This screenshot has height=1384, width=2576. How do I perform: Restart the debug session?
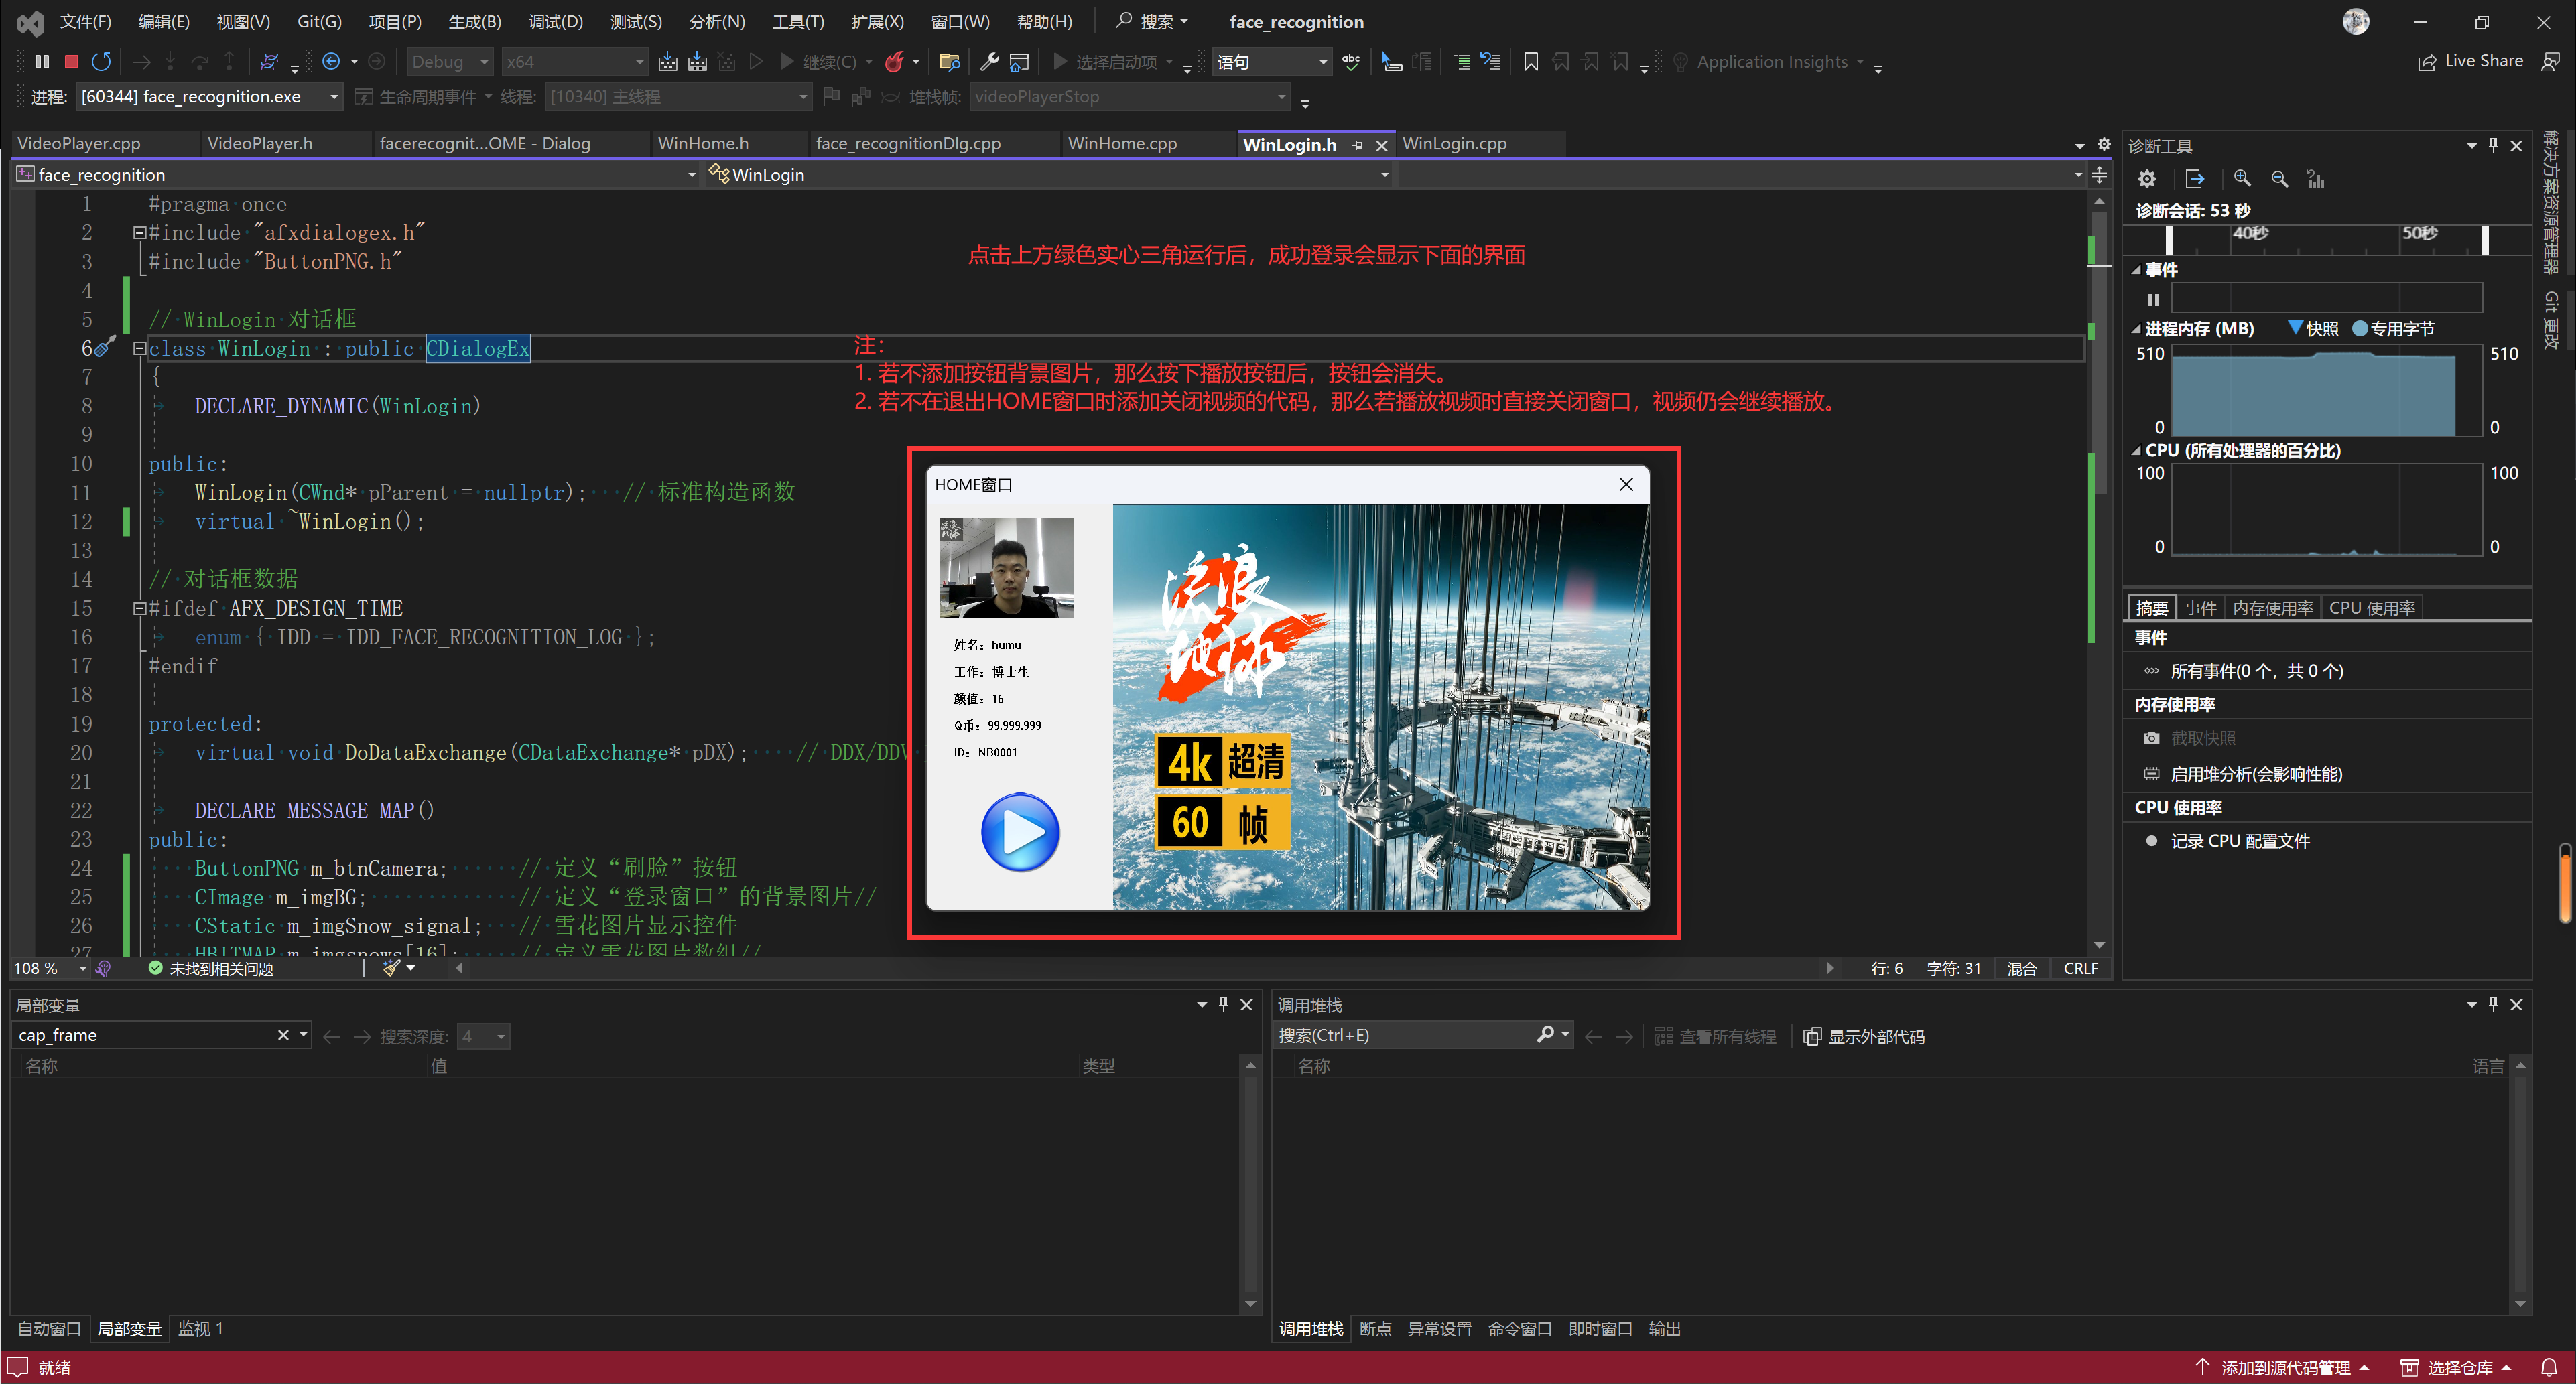point(101,62)
